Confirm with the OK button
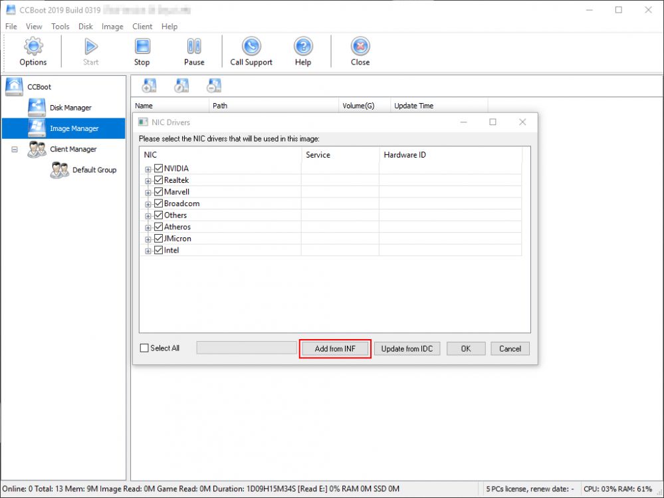This screenshot has height=498, width=664. coord(466,348)
